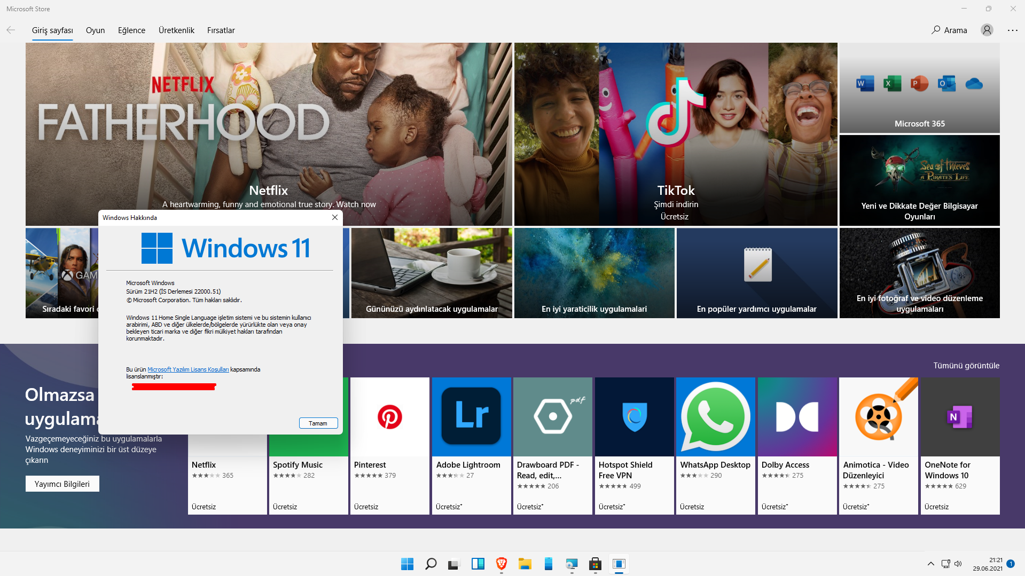Switch to the Üretkenlik tab

point(176,30)
